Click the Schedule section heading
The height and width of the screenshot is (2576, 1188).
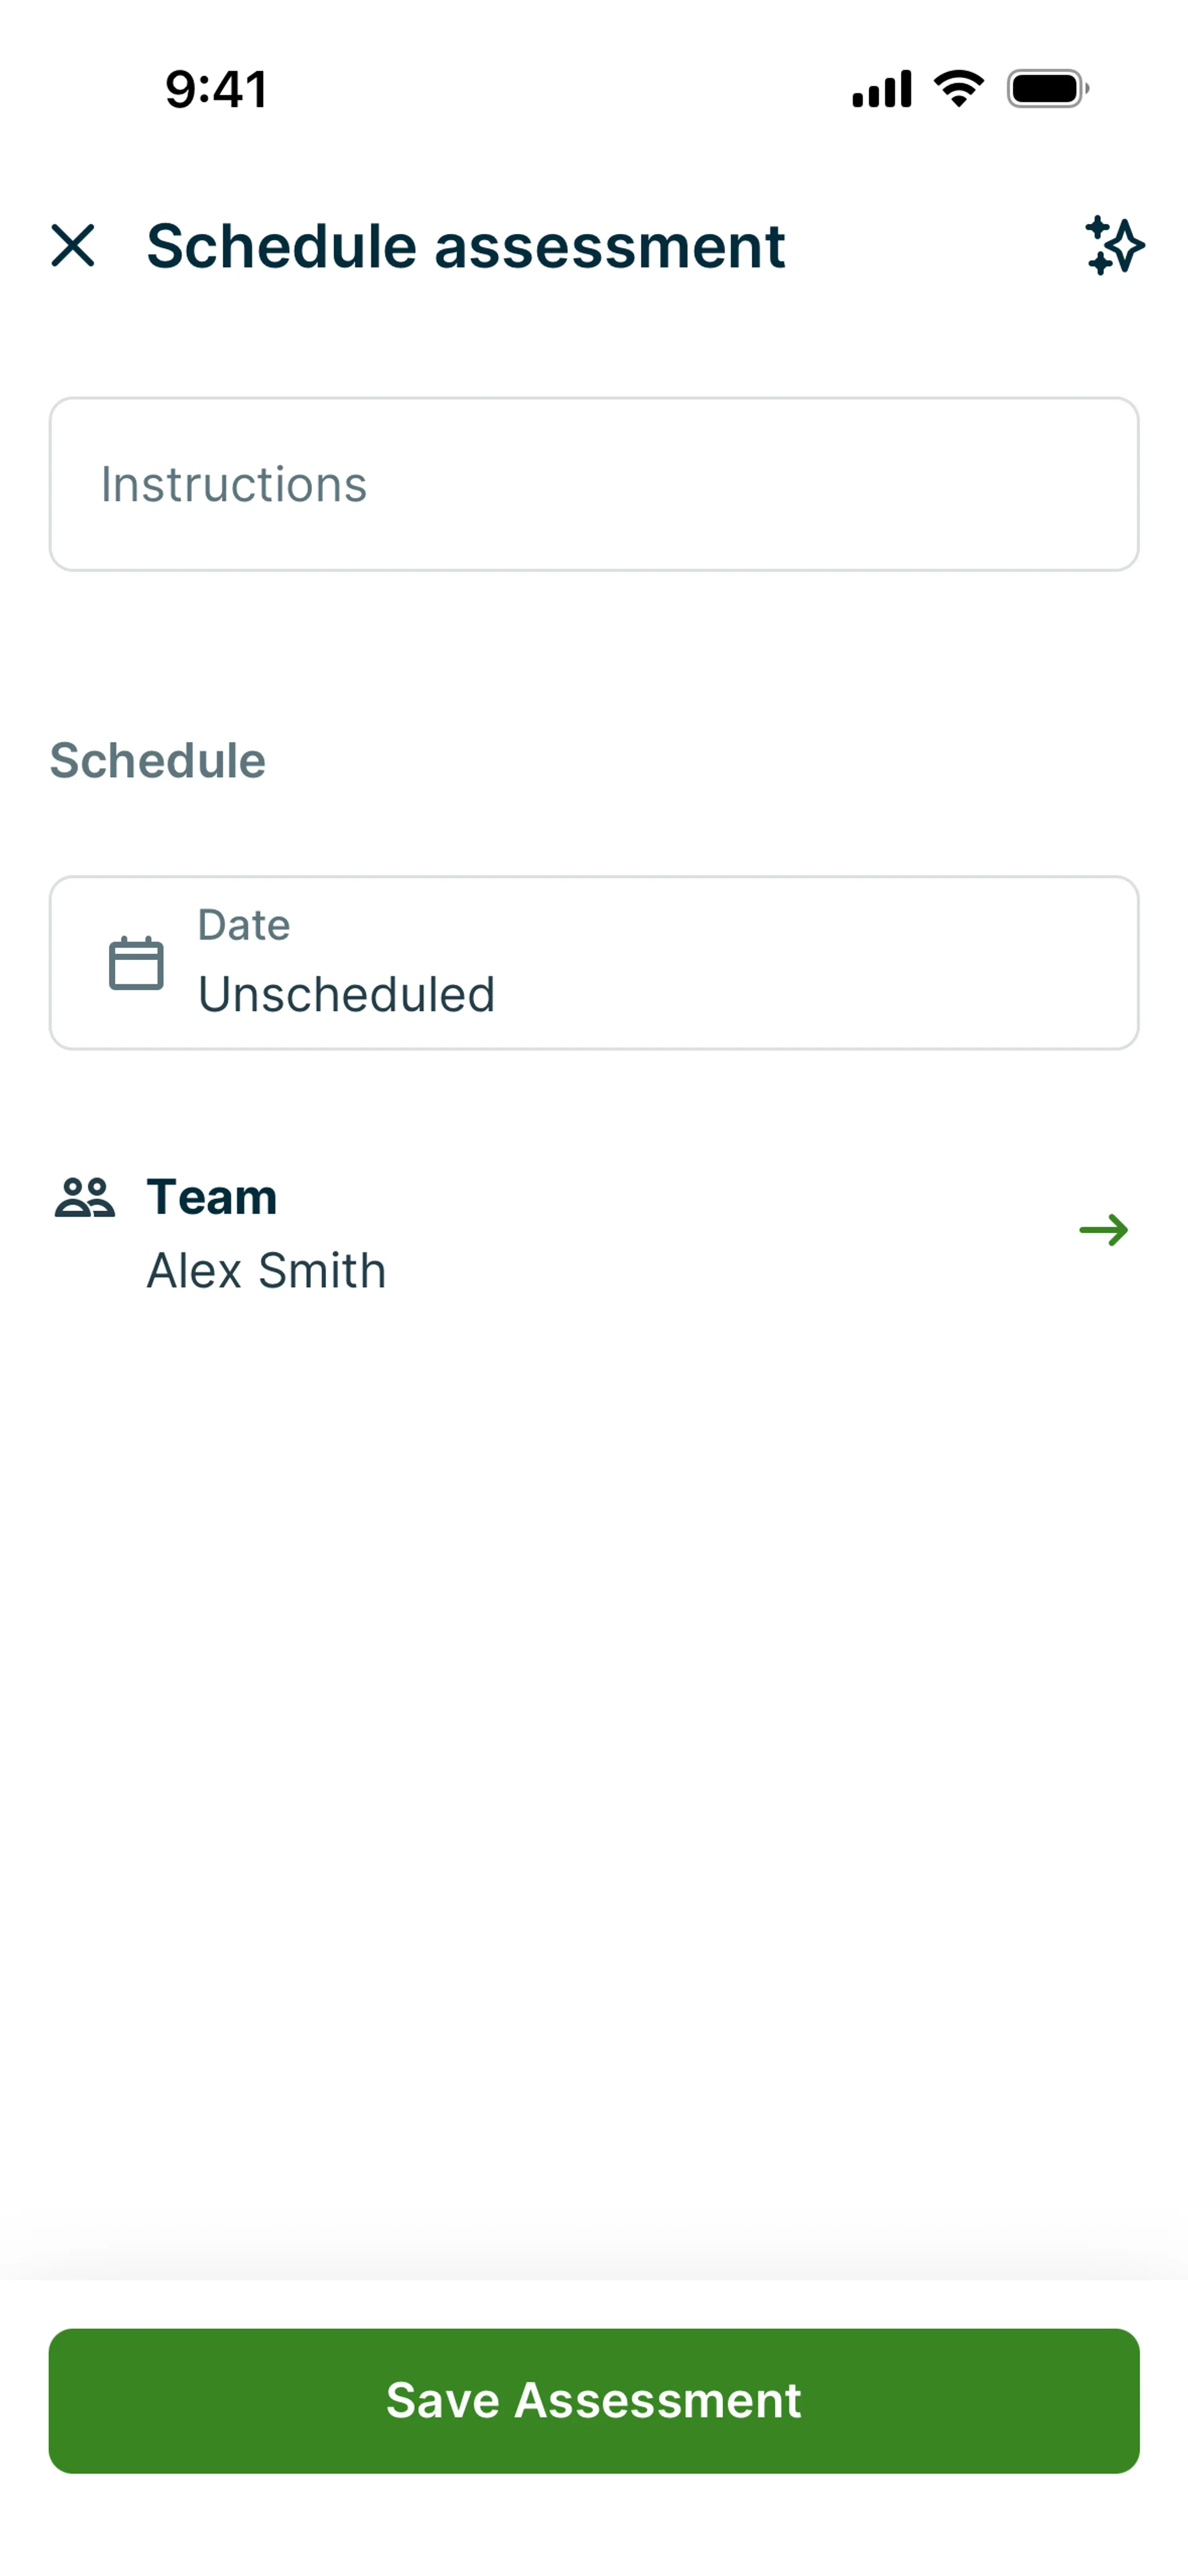pos(158,760)
